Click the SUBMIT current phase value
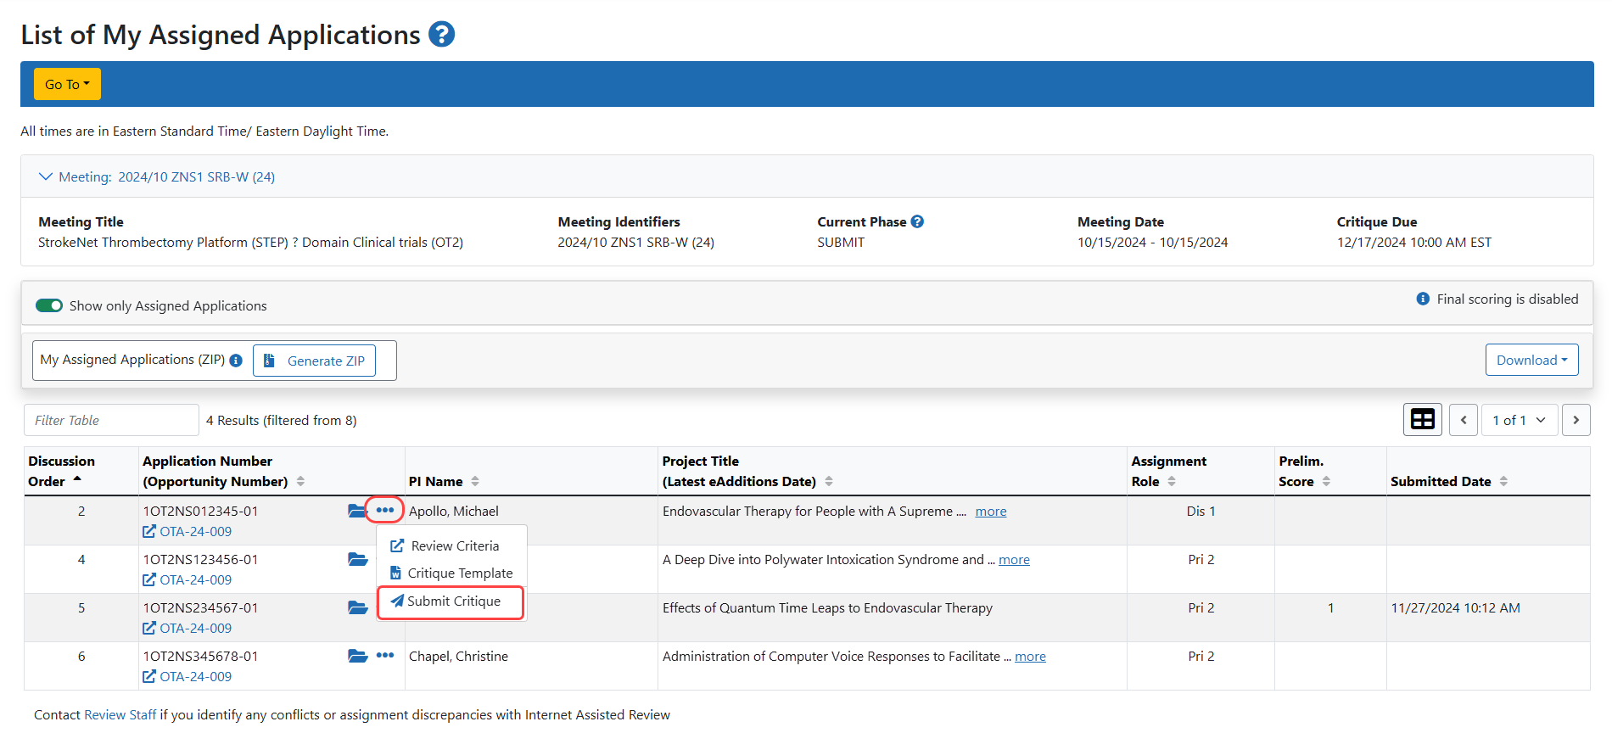Image resolution: width=1612 pixels, height=744 pixels. [x=841, y=243]
